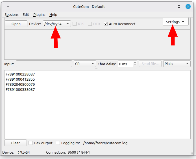The image size is (196, 159).
Task: Click the /home/frente/cutecom.log path
Action: 105,143
